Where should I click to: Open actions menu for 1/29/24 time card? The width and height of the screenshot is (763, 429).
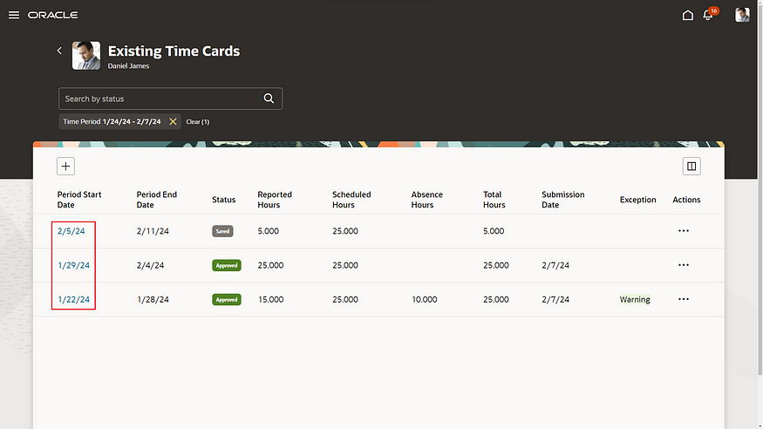coord(683,265)
